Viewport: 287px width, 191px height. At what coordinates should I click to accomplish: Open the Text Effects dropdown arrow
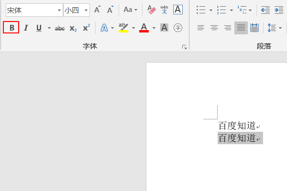[112, 28]
